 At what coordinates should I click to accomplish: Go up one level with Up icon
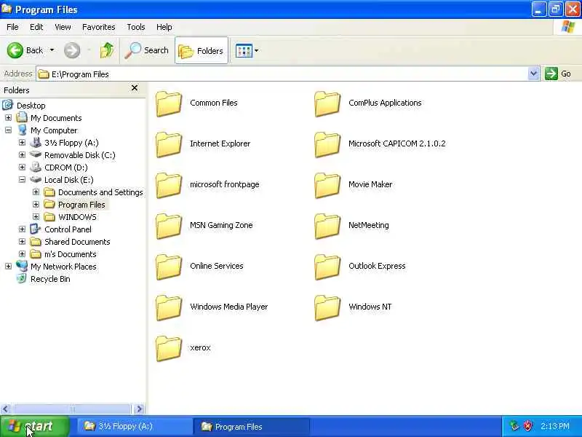pyautogui.click(x=107, y=50)
